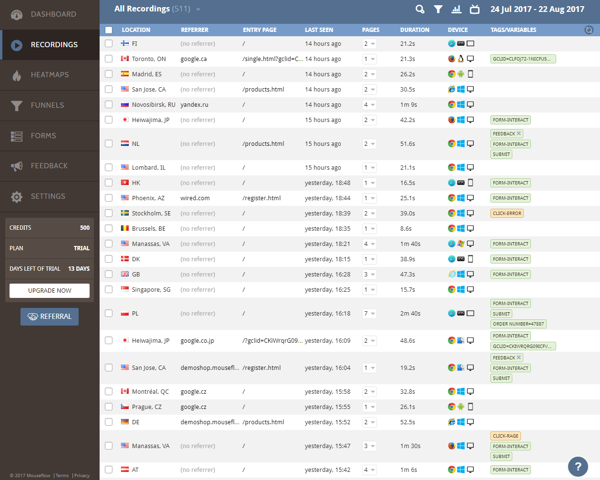This screenshot has height=480, width=600.
Task: Open the help question mark button
Action: coord(578,467)
